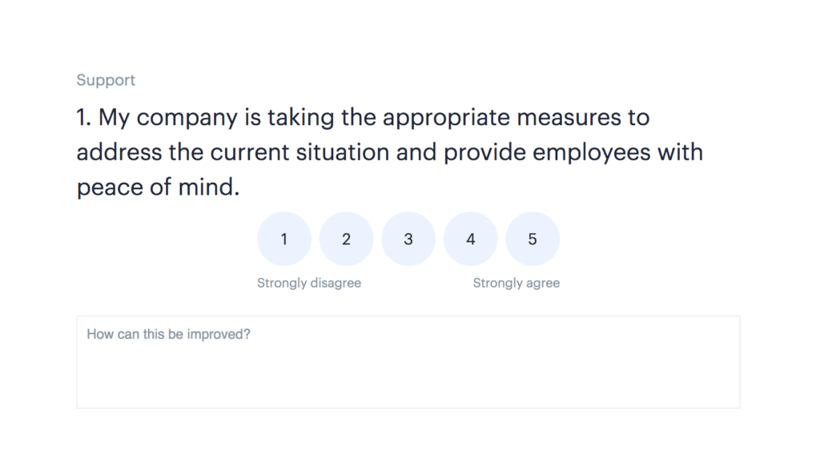Select rating 5 circle

[x=533, y=239]
